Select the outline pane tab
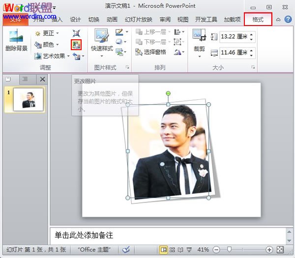295x258 pixels. 25,79
